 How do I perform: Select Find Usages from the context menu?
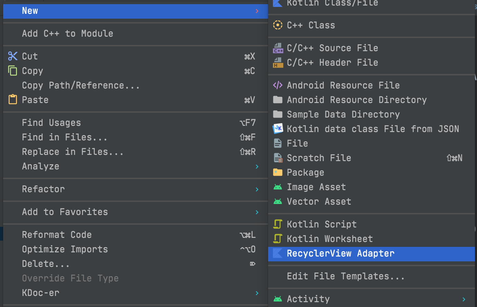pos(135,123)
